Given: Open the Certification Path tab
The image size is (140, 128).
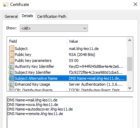Looking at the screenshot, I should [x=52, y=16].
